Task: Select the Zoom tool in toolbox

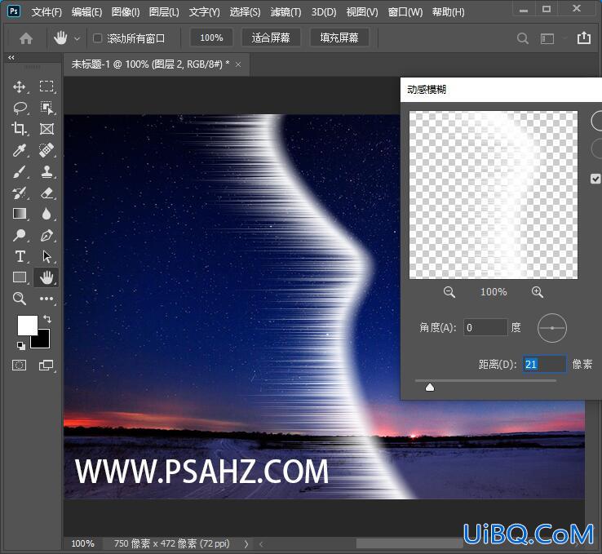Action: click(20, 299)
